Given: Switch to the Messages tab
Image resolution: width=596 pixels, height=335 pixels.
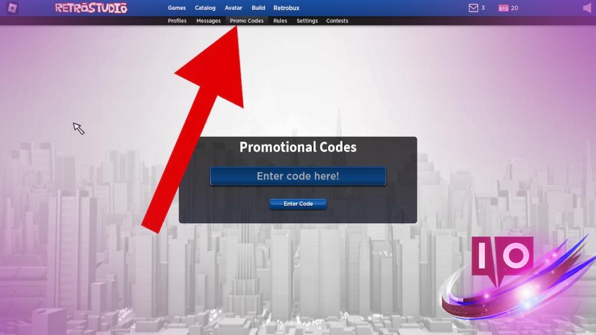Looking at the screenshot, I should [x=208, y=21].
